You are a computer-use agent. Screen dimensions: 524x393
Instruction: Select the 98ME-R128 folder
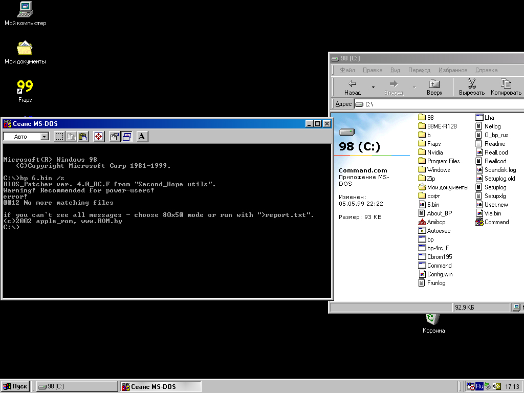coord(438,126)
